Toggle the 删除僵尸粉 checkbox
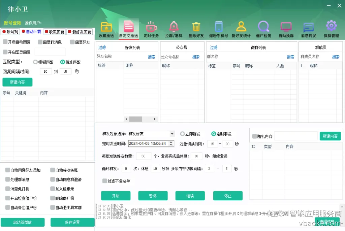 click(x=52, y=198)
